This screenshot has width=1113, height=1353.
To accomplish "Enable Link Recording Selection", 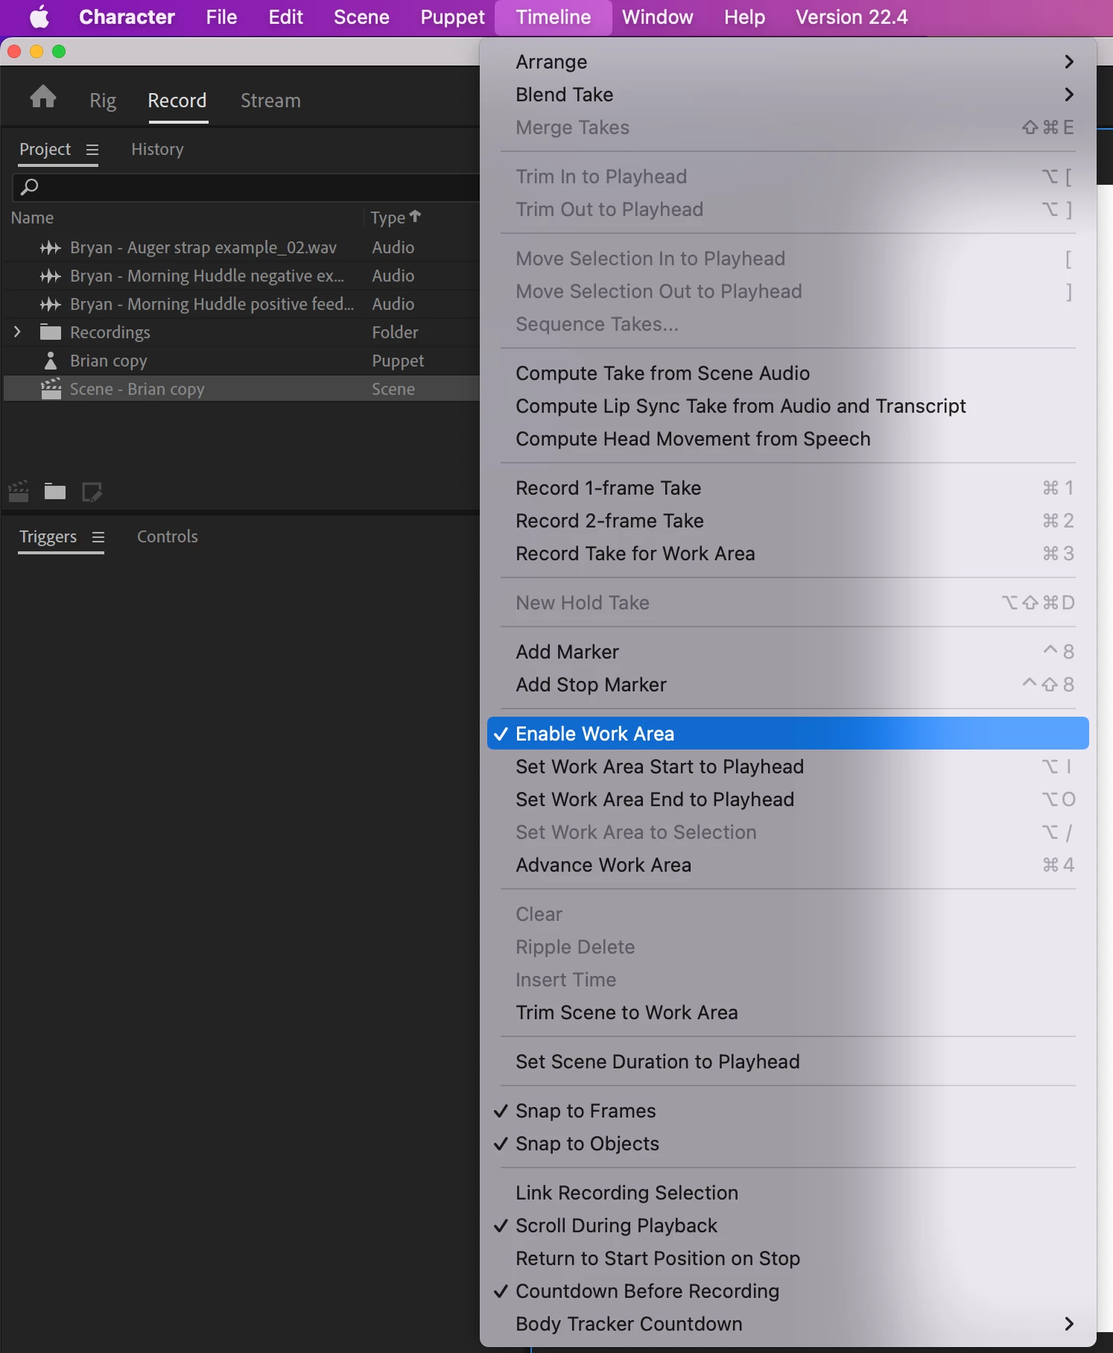I will [787, 1192].
